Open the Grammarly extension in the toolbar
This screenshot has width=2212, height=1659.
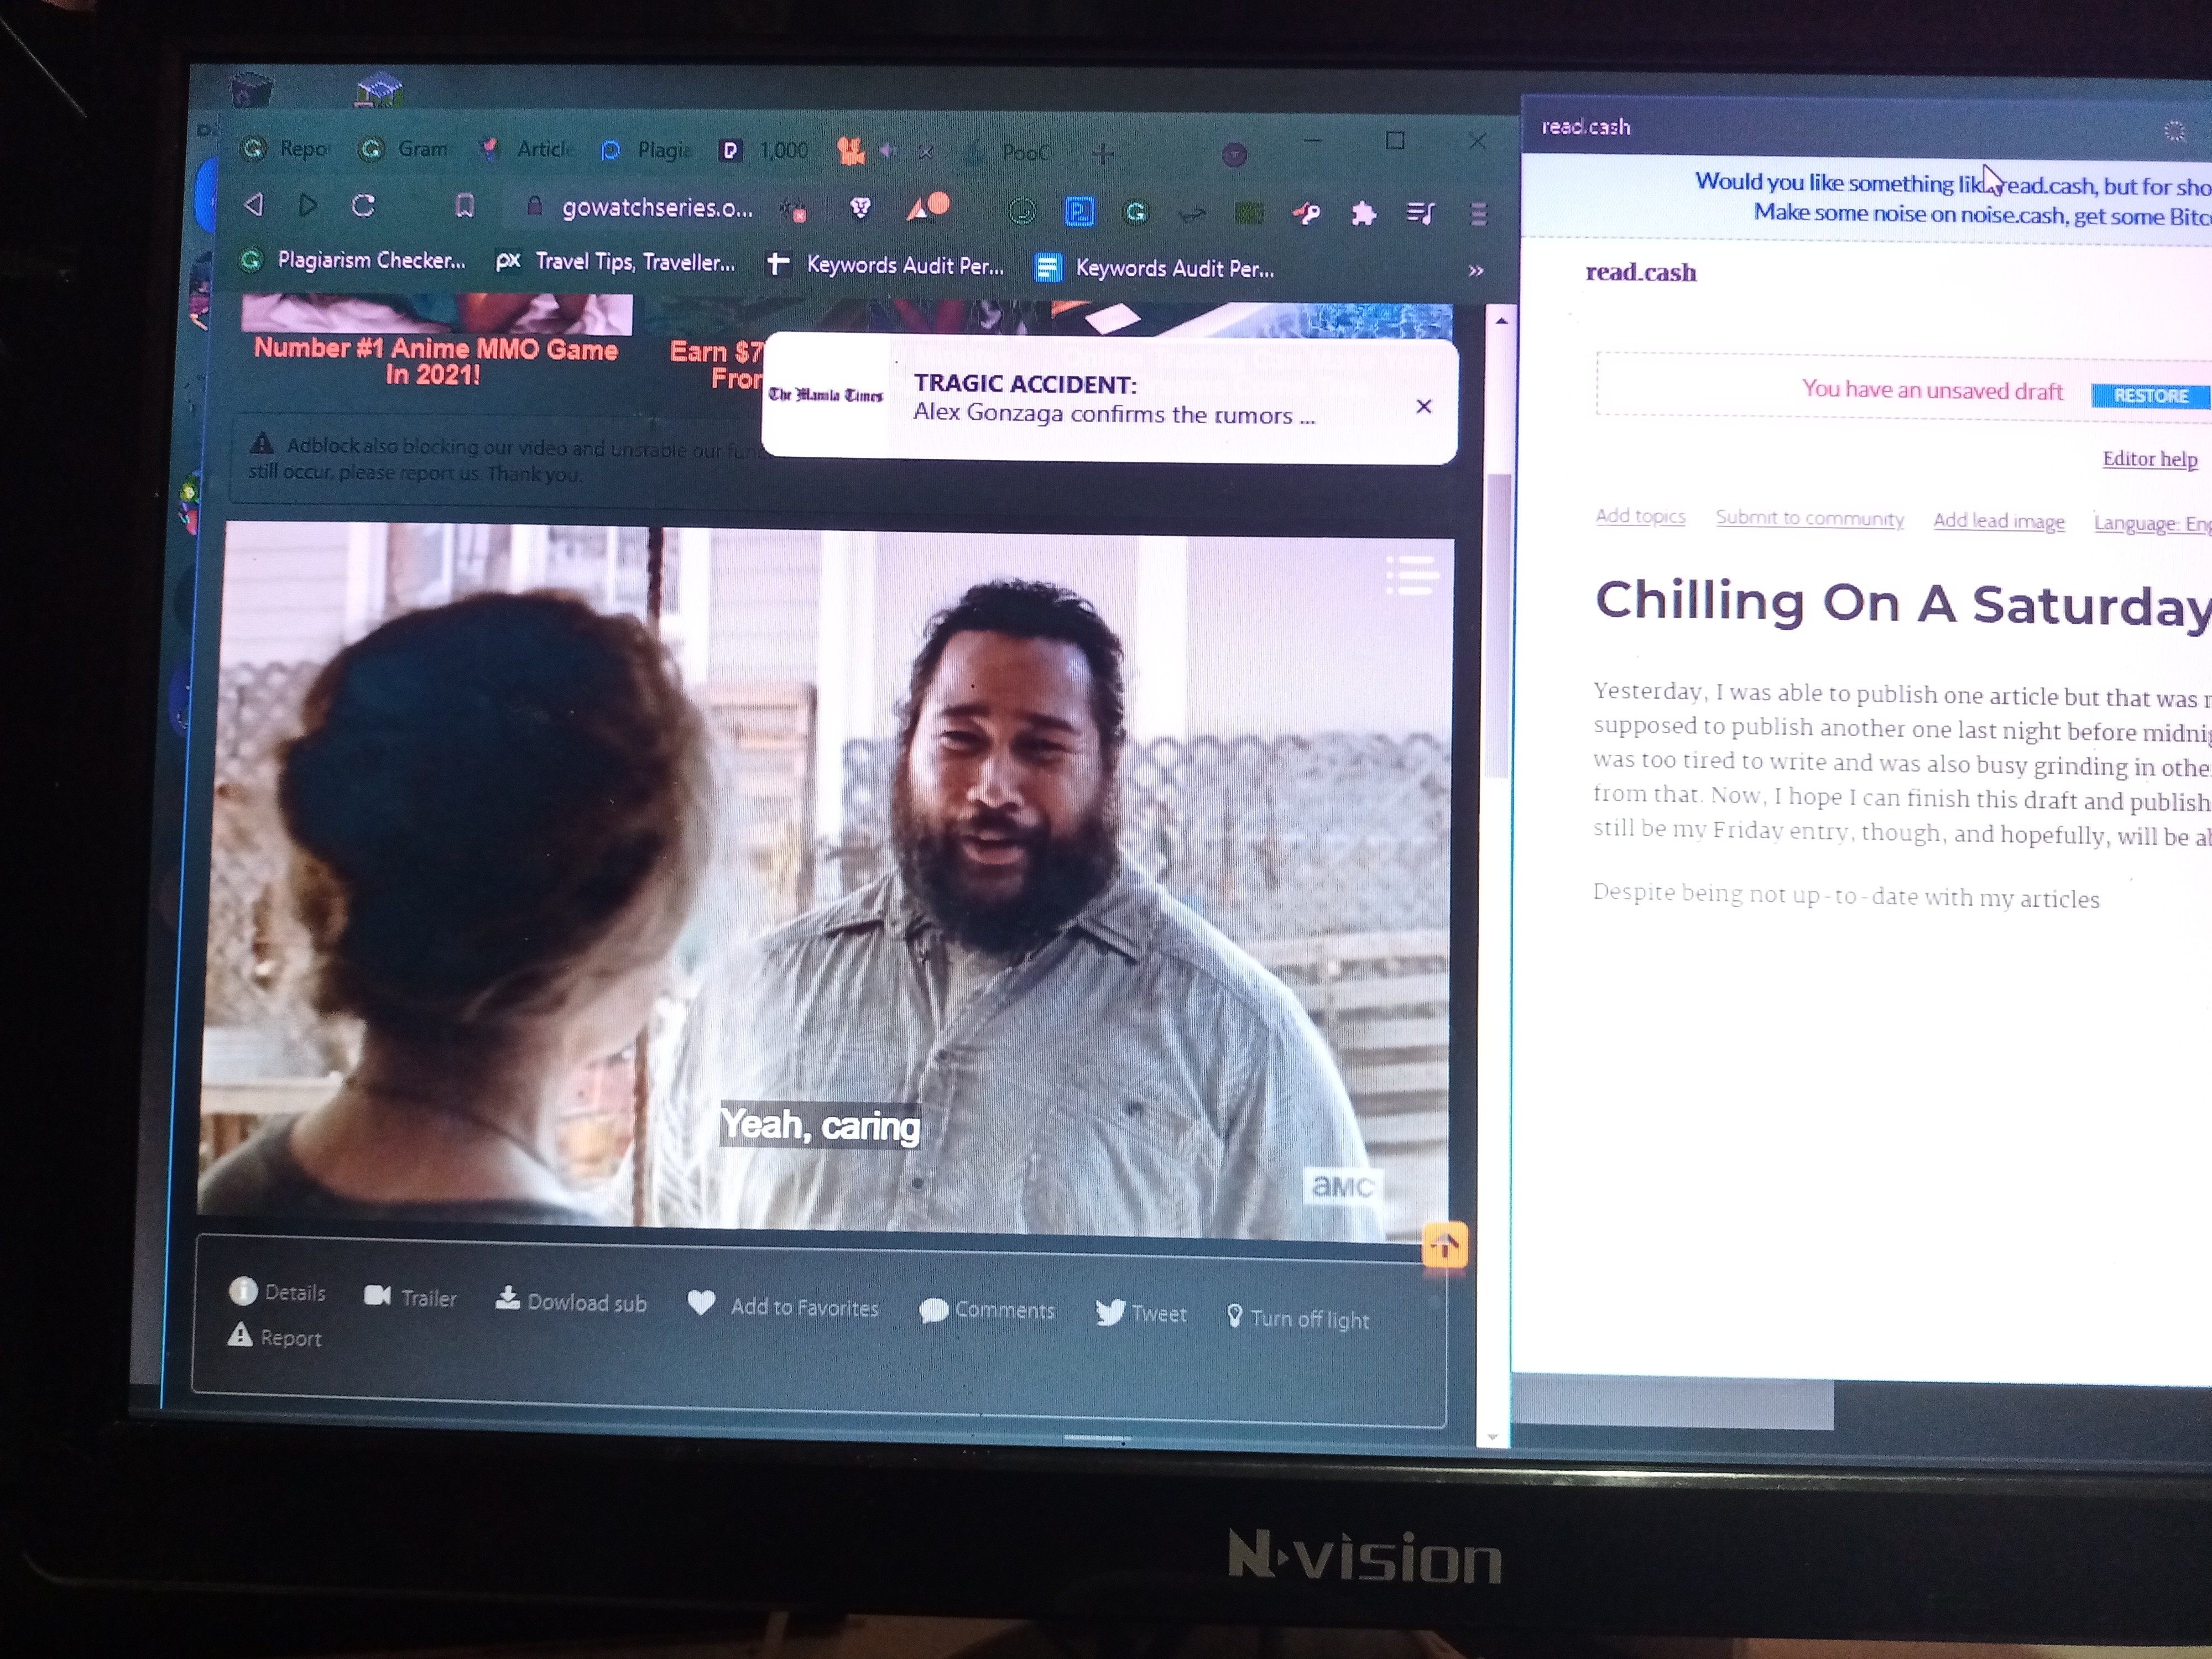(x=1137, y=212)
